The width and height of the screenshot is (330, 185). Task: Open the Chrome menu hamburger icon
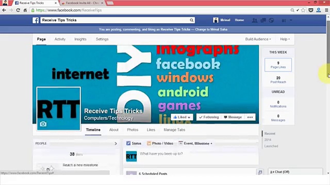click(x=326, y=10)
